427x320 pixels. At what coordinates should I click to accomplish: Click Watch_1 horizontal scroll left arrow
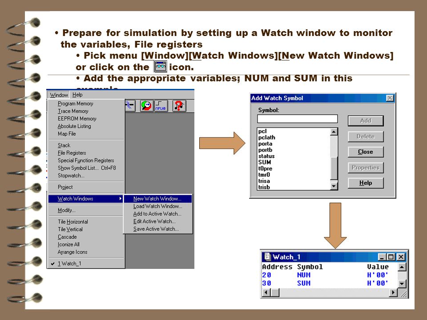coord(266,292)
